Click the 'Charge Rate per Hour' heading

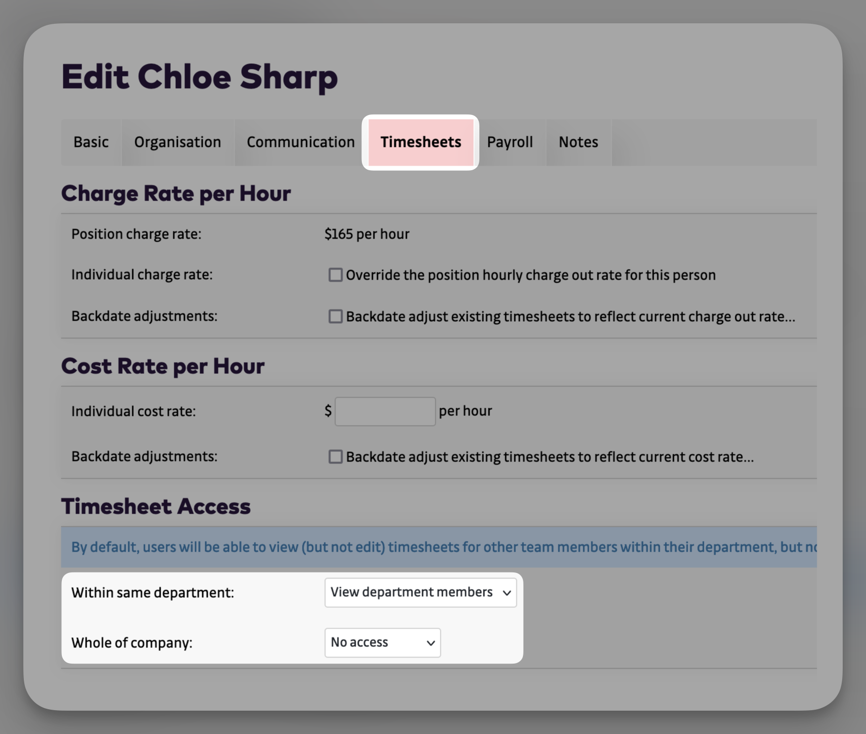pos(176,193)
